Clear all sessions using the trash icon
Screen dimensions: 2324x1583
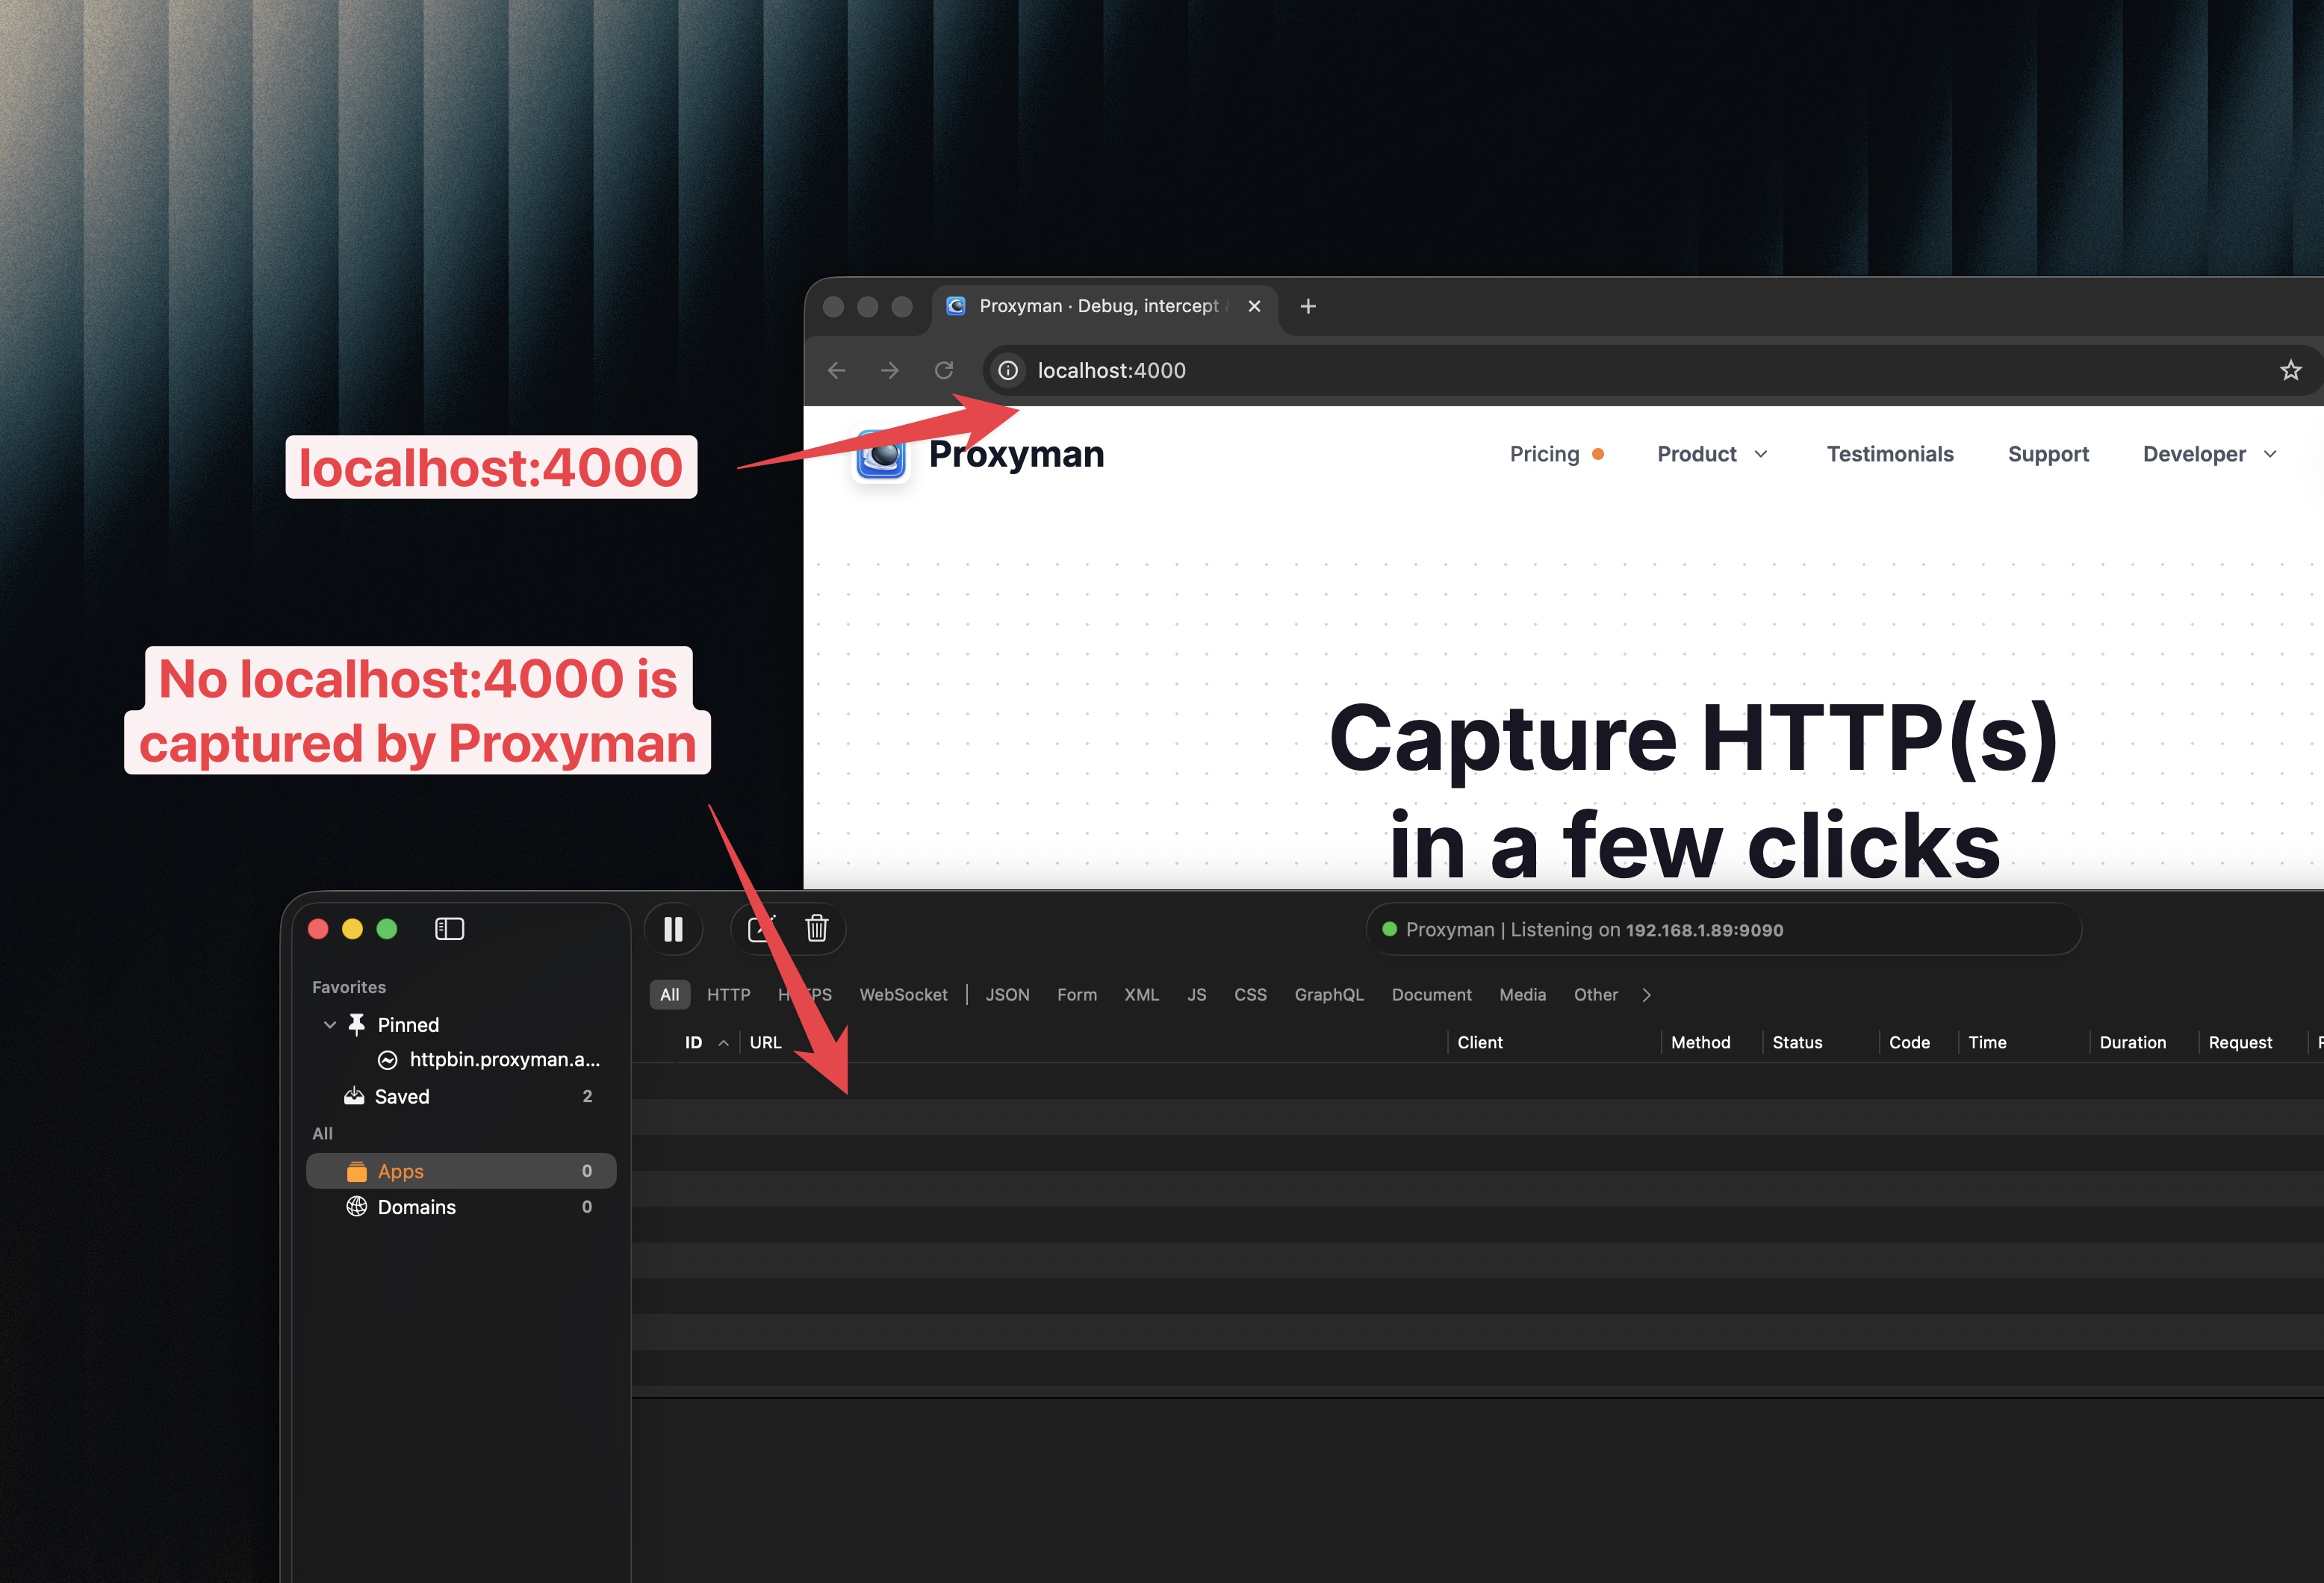click(x=816, y=929)
